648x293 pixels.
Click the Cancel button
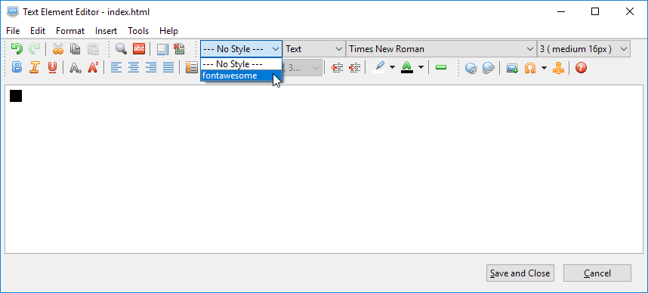(597, 273)
